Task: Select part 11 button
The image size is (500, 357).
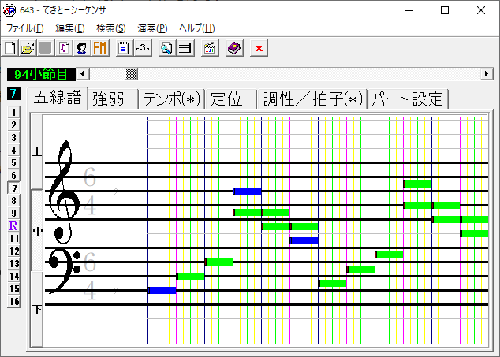Action: tap(13, 239)
